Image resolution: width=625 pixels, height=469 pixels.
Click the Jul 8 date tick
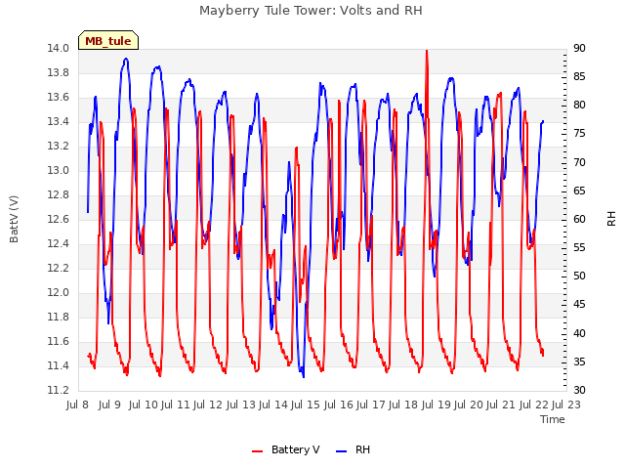[x=77, y=405]
